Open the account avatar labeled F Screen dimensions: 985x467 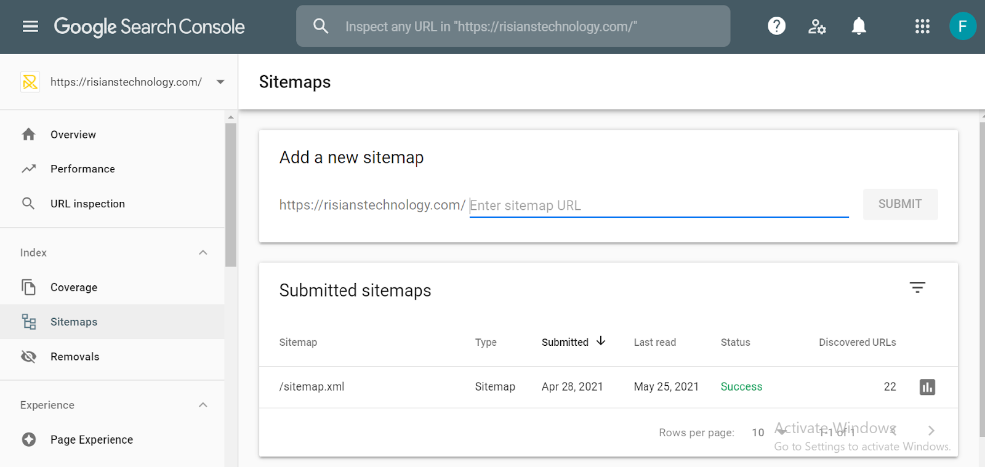(x=962, y=26)
